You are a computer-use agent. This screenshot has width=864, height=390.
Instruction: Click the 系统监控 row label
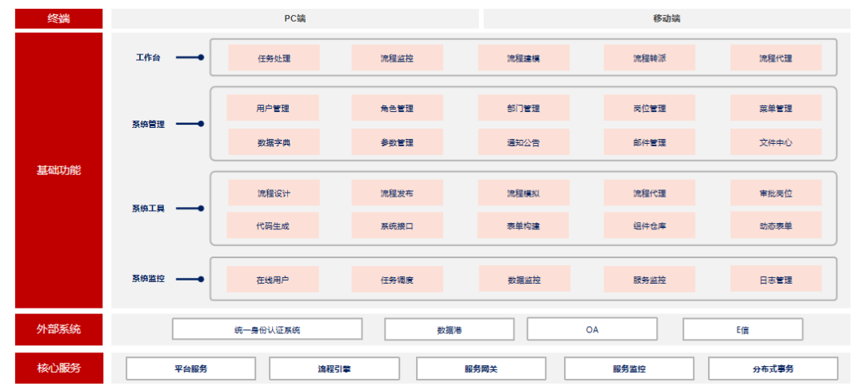[148, 279]
